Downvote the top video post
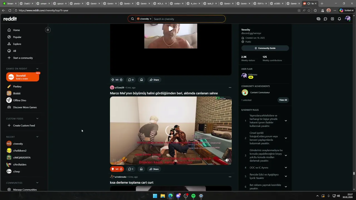 point(121,80)
